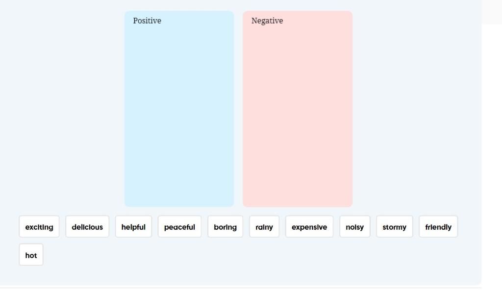The width and height of the screenshot is (502, 292).
Task: Select the word chip "rainy"
Action: point(264,226)
